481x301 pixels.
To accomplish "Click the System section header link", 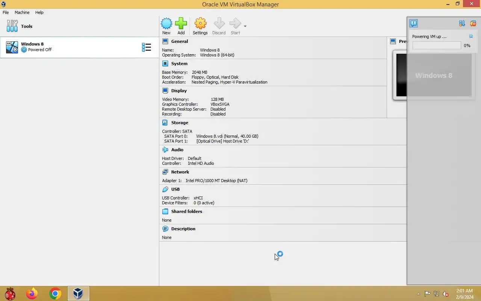I will (x=179, y=64).
